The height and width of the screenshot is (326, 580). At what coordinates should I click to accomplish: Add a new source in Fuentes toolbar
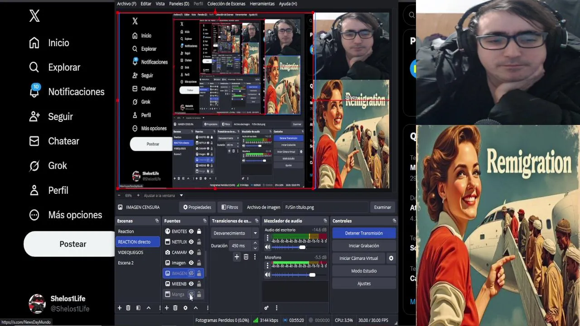167,308
